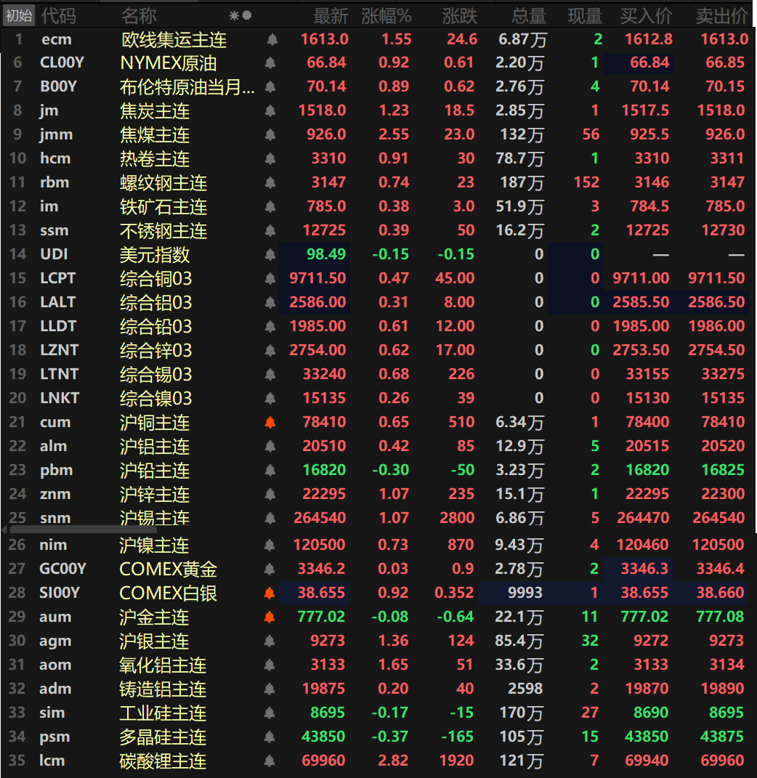
Task: Toggle the alert bell on 焦煤主连
Action: tap(271, 135)
